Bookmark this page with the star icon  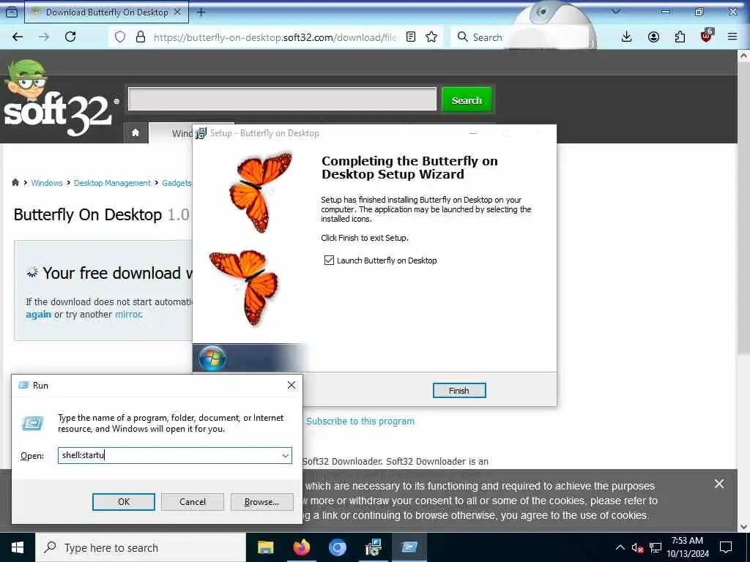coord(431,37)
